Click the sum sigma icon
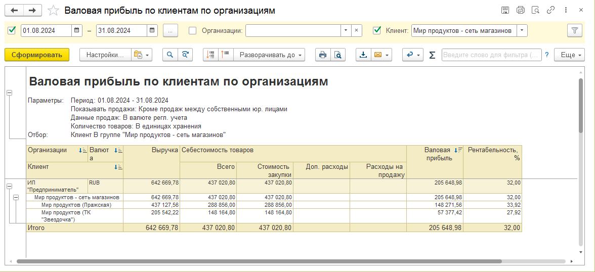Image resolution: width=595 pixels, height=272 pixels. point(432,55)
